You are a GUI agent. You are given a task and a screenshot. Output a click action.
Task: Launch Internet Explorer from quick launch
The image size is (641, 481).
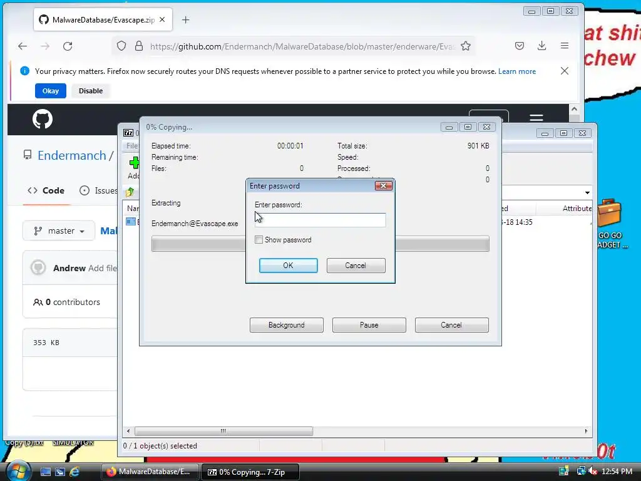coord(74,472)
